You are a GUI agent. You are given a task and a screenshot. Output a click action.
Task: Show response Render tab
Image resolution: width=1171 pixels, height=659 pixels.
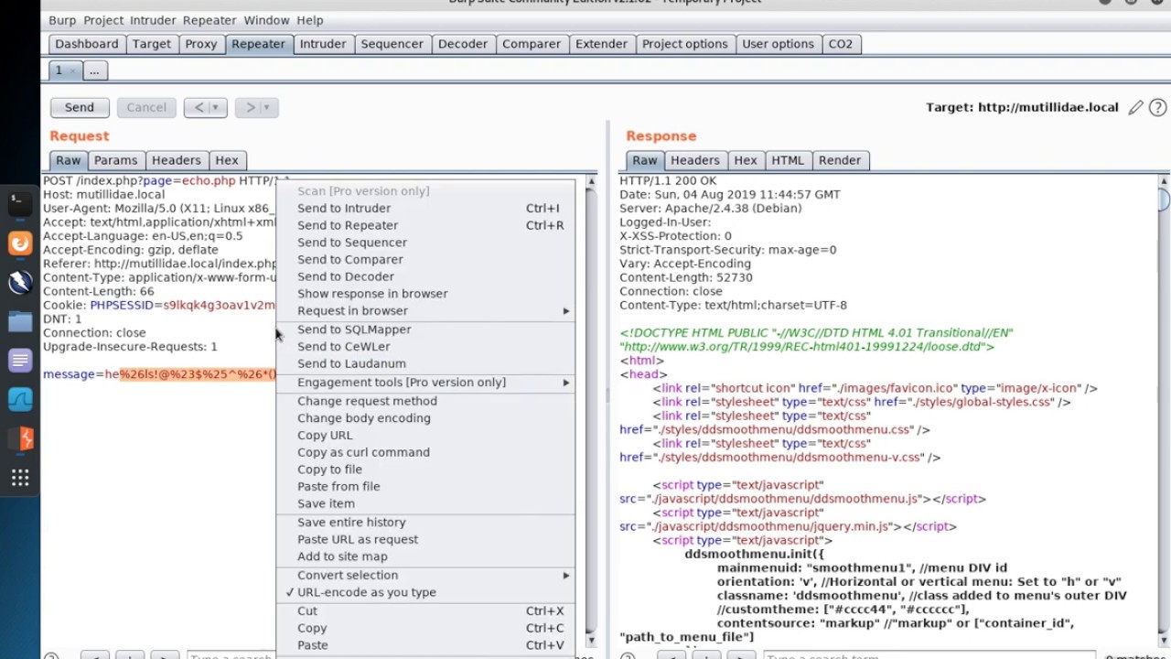click(x=840, y=160)
